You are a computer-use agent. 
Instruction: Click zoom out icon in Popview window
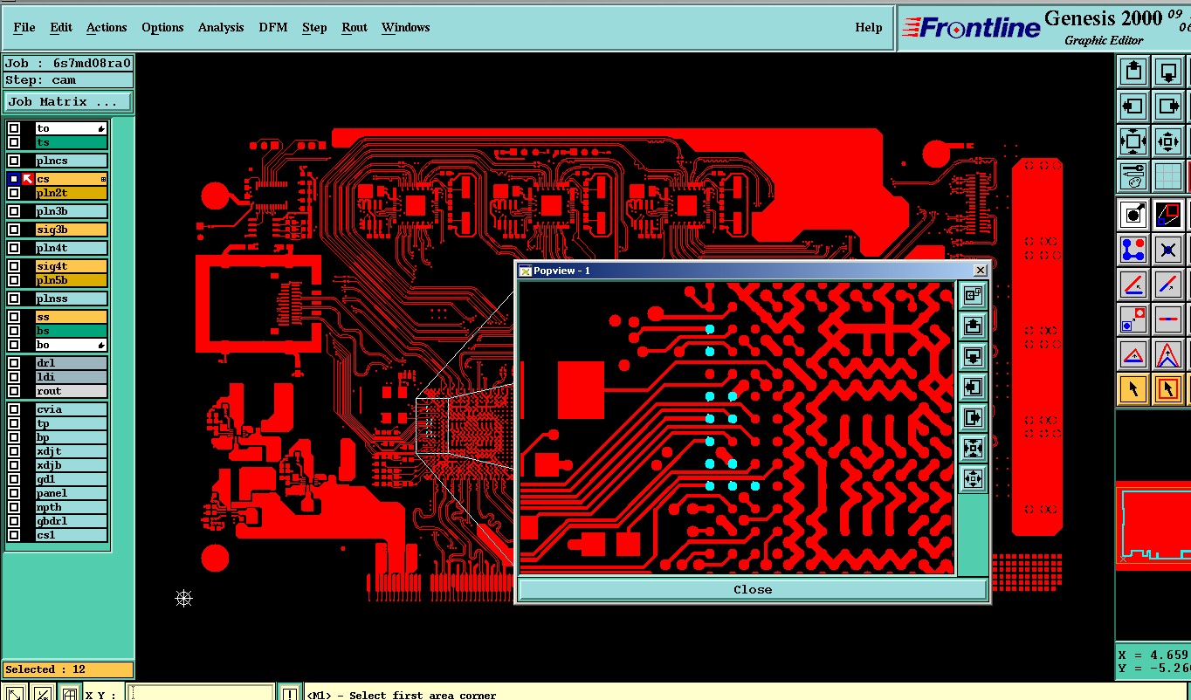[973, 479]
